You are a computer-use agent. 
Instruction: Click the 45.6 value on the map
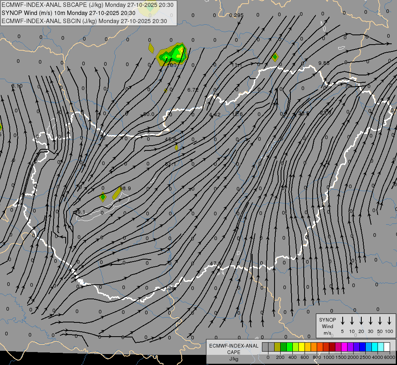point(170,140)
